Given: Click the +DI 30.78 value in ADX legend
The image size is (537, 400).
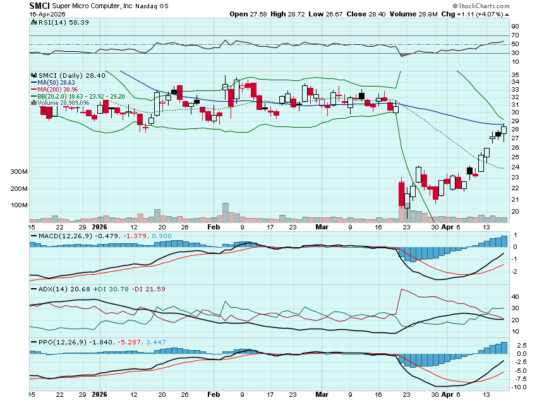Looking at the screenshot, I should 106,288.
